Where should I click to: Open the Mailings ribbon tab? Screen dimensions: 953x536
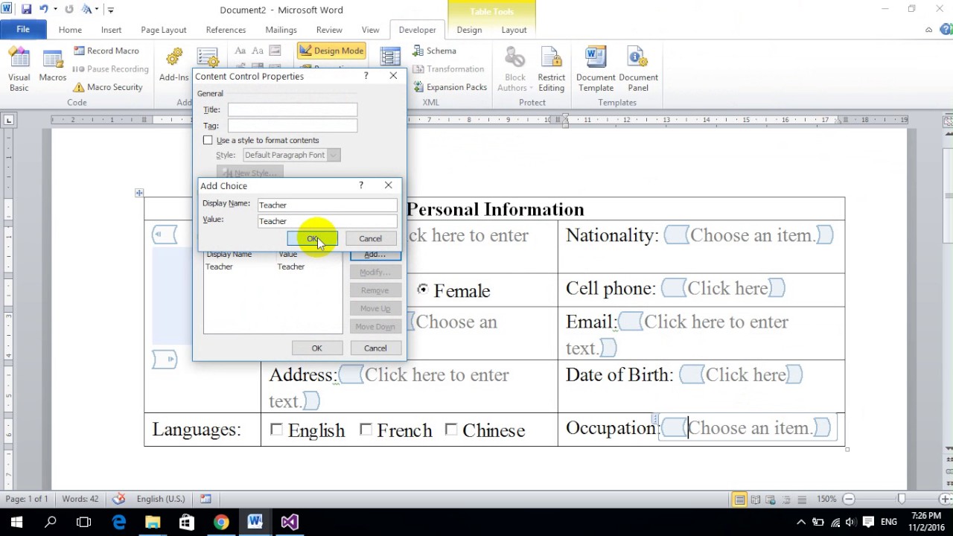(281, 30)
